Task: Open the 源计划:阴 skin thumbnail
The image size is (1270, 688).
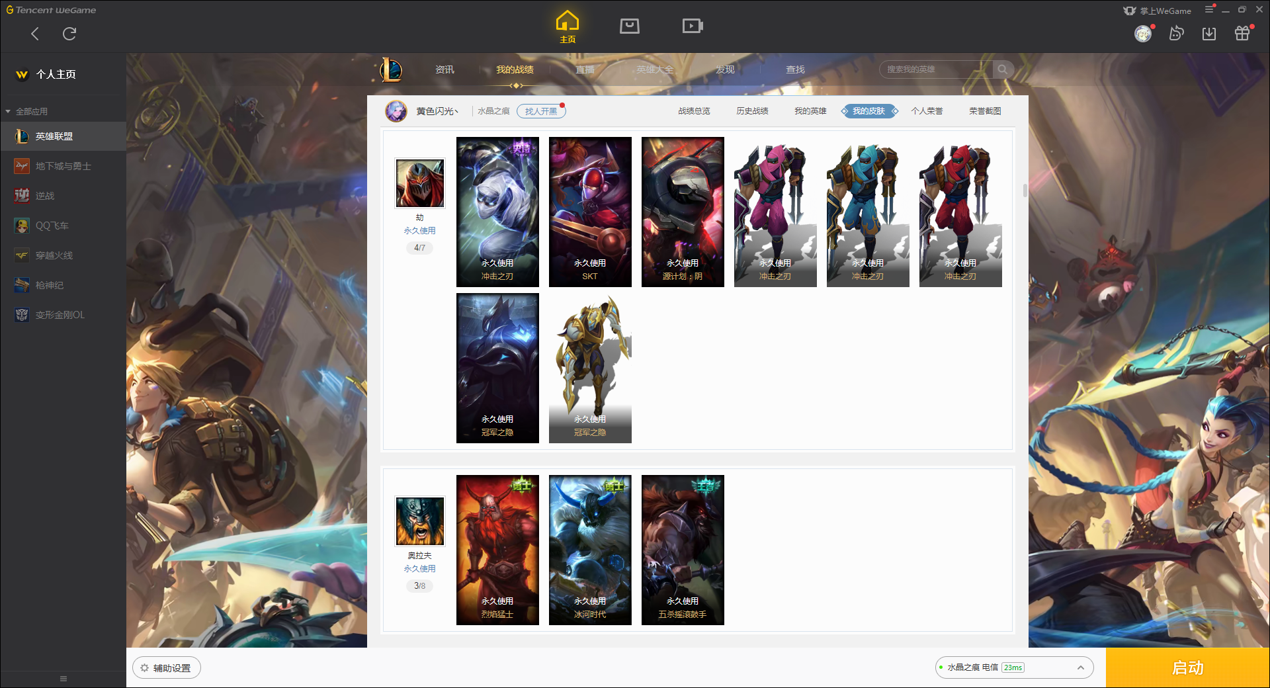Action: point(683,212)
